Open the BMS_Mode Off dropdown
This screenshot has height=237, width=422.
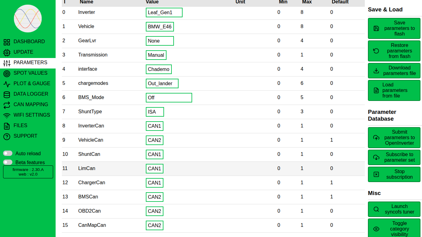point(169,98)
